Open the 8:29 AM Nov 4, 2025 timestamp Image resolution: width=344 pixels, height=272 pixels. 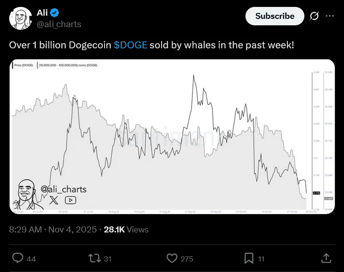click(x=53, y=229)
